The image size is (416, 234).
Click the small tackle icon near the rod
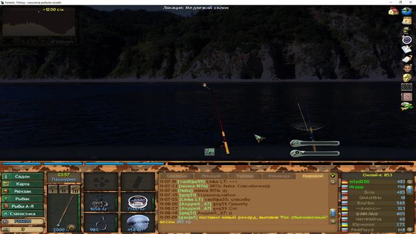[x=209, y=151]
